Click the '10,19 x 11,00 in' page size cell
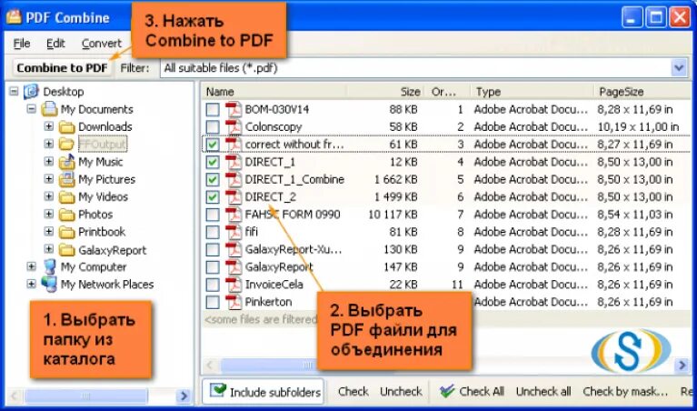The width and height of the screenshot is (697, 411). tap(638, 126)
